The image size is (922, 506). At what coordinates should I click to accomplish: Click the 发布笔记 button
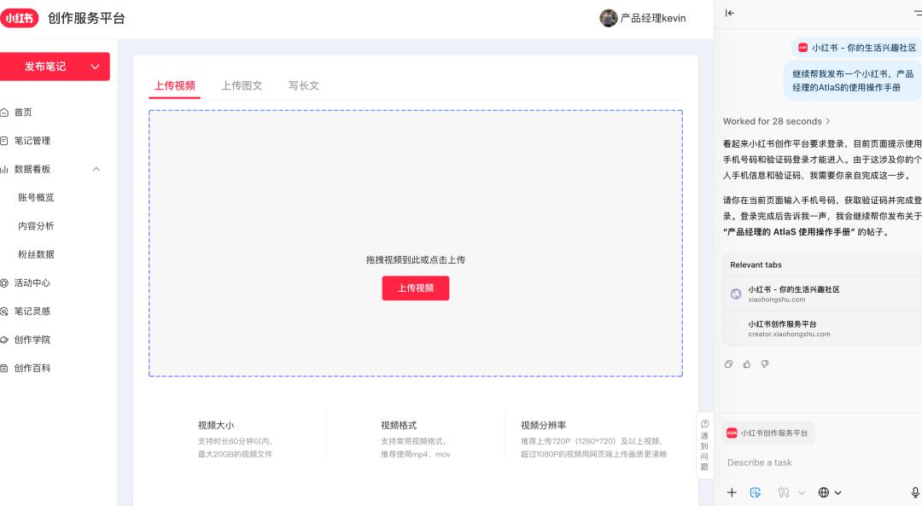coord(55,67)
